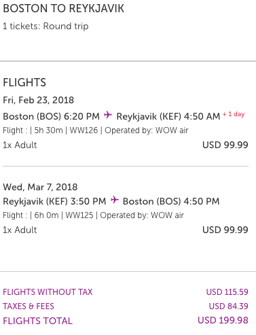
Task: Click the USD 84.39 taxes amount
Action: [228, 306]
